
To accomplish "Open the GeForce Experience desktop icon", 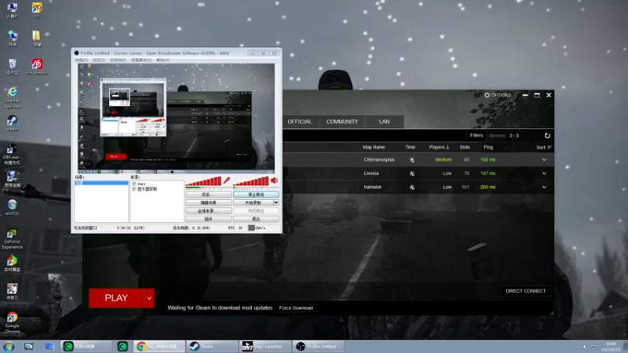I will tap(12, 238).
